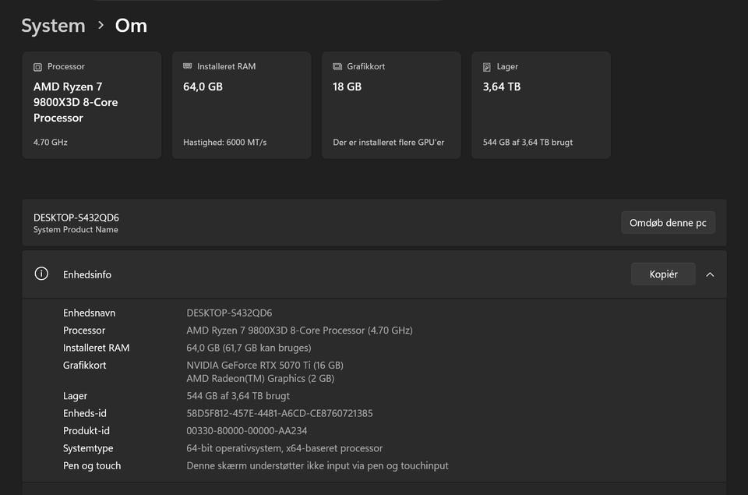Click 544 GB af 3,64 TB brugt in Enhedsinfo list

click(x=238, y=396)
